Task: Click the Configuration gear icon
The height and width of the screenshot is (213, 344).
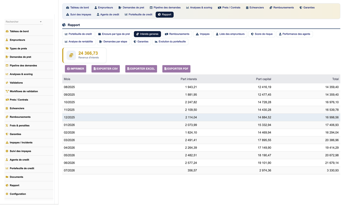Action: (7, 194)
